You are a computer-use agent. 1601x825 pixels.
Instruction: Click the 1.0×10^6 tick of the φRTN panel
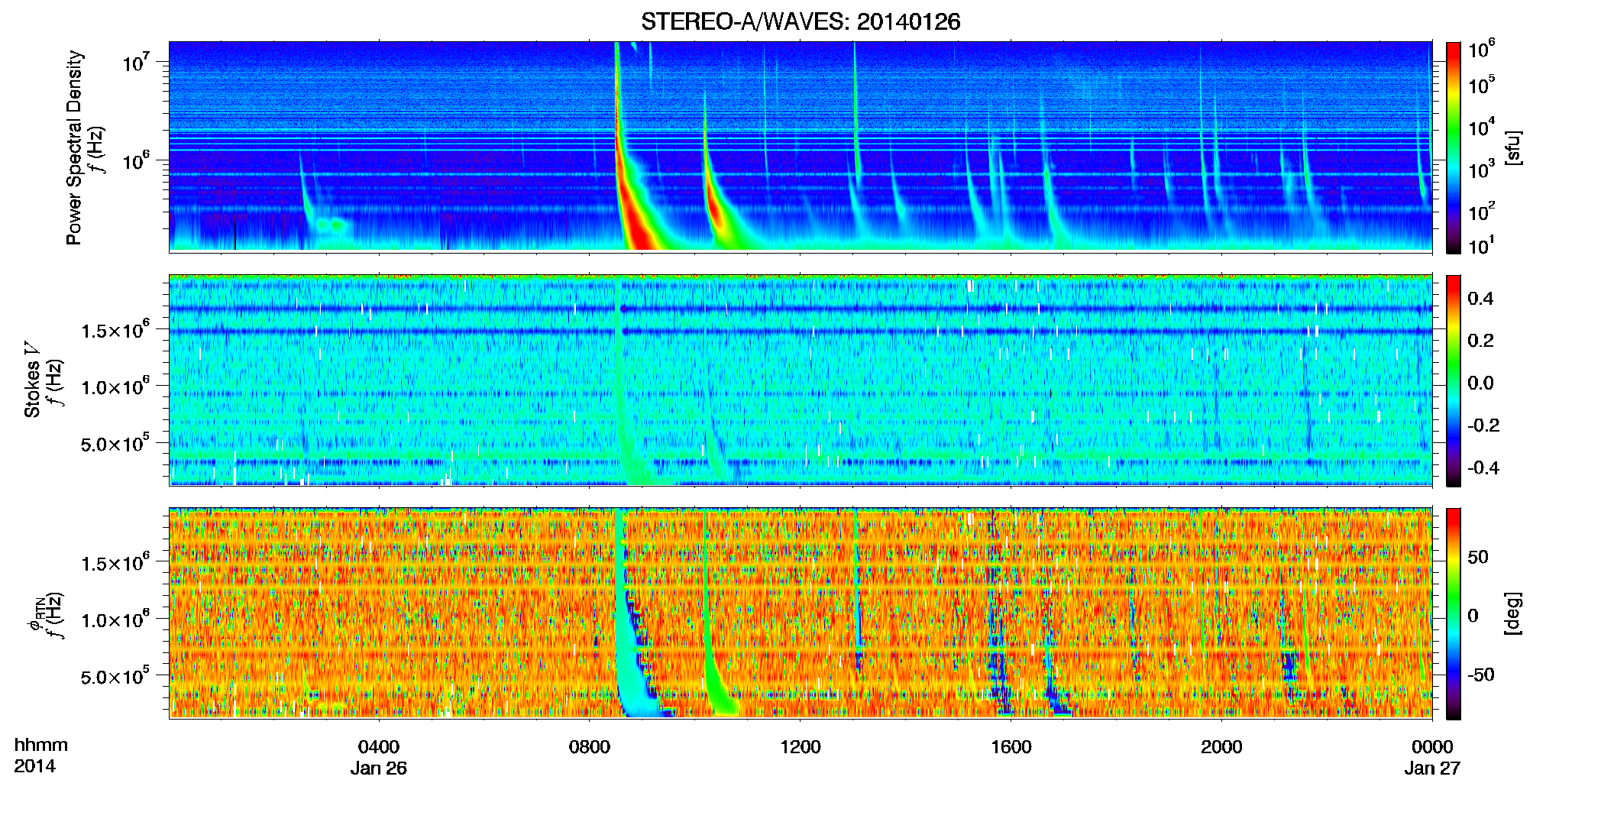tap(115, 620)
